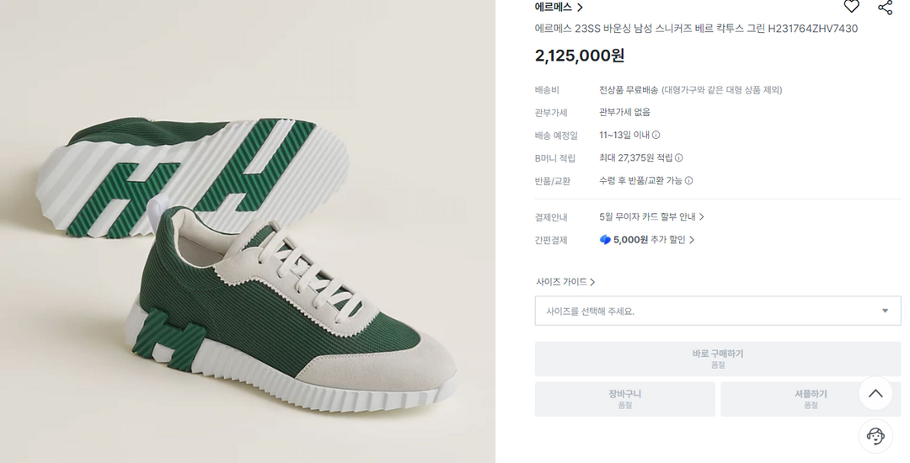Screen dimensions: 910x463
Task: Expand the 사이즈 가이드 size guide
Action: pyautogui.click(x=565, y=282)
